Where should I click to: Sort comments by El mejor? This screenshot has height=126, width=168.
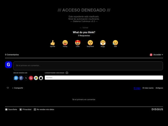[x=137, y=88]
